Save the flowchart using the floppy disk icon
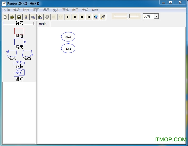Image resolution: width=188 pixels, height=146 pixels. pos(19,17)
